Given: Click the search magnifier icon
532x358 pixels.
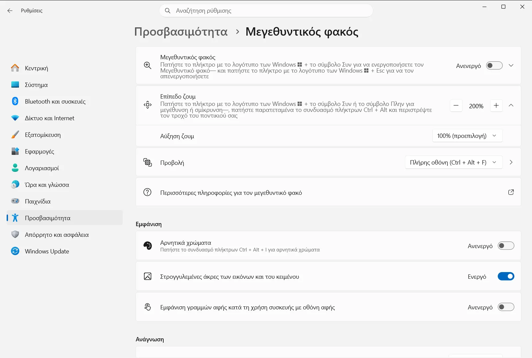Looking at the screenshot, I should (x=168, y=11).
